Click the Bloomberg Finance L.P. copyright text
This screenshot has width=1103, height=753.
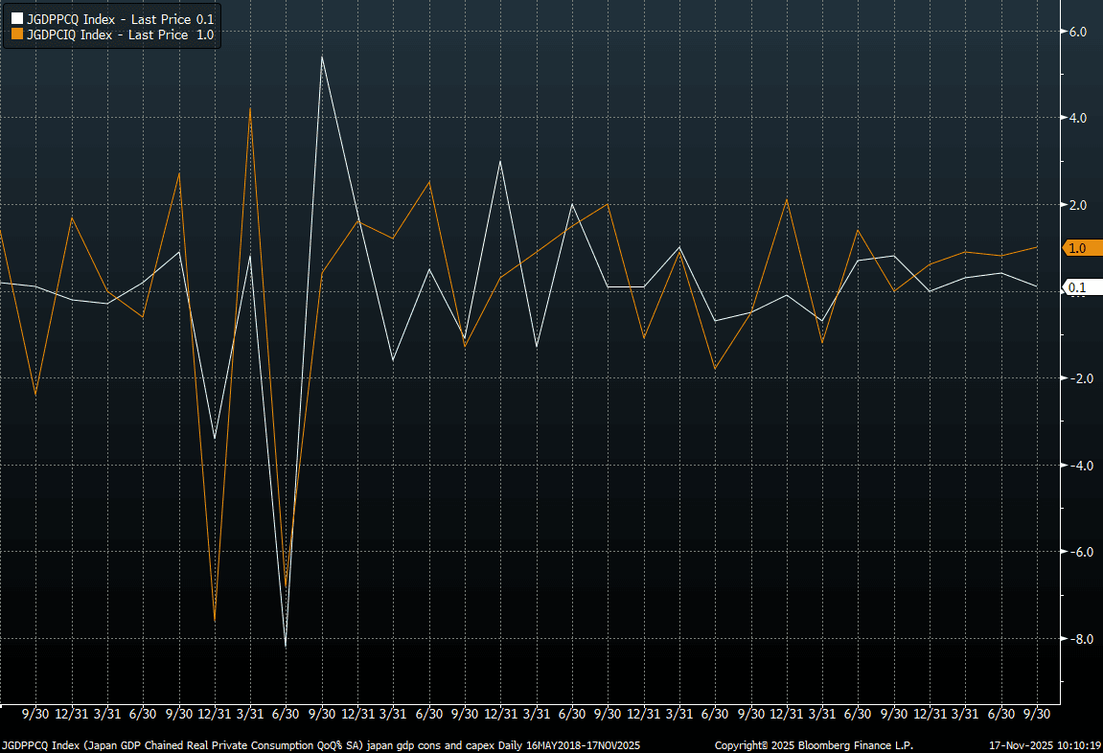[x=814, y=745]
